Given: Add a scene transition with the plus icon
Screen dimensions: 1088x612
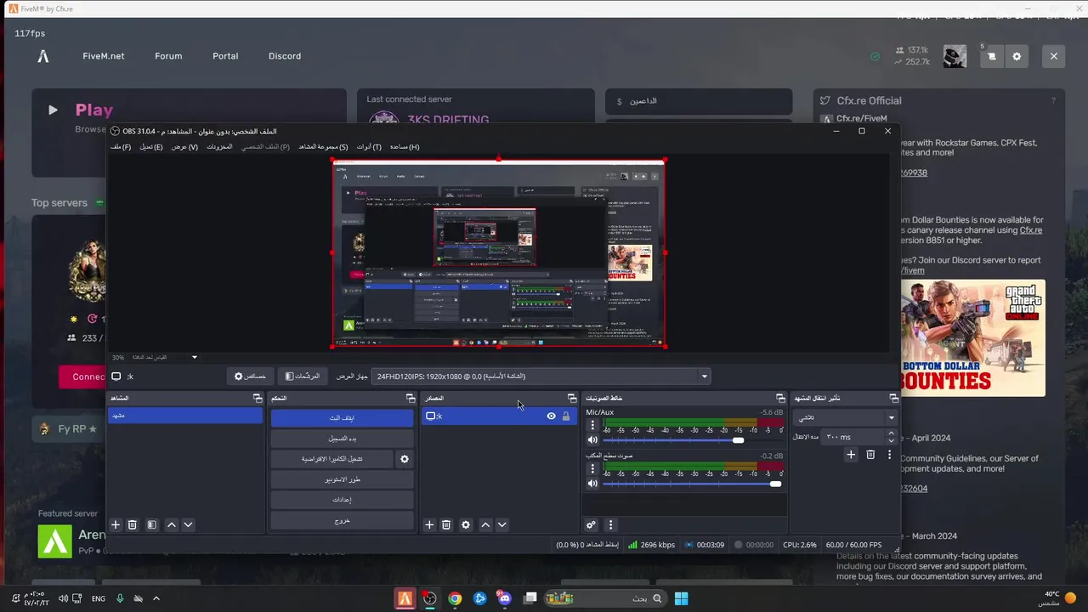Looking at the screenshot, I should click(x=851, y=455).
